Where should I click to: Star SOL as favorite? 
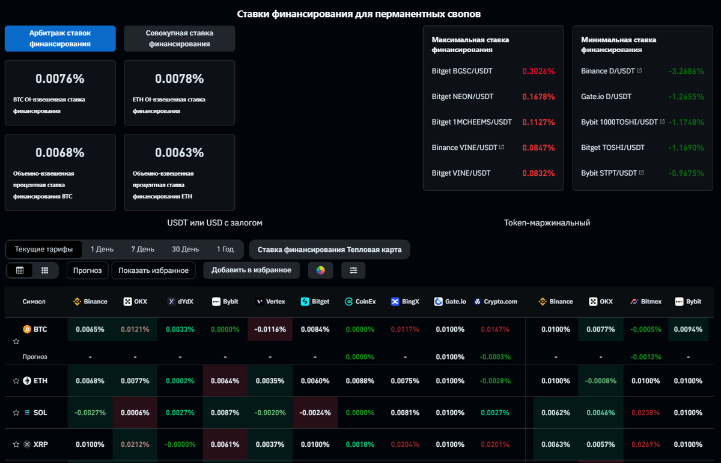point(16,413)
